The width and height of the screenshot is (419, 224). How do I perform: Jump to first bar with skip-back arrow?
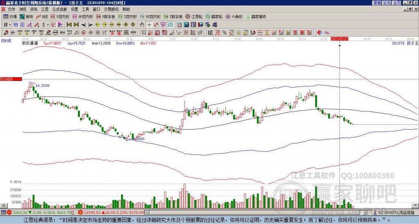pyautogui.click(x=69, y=25)
